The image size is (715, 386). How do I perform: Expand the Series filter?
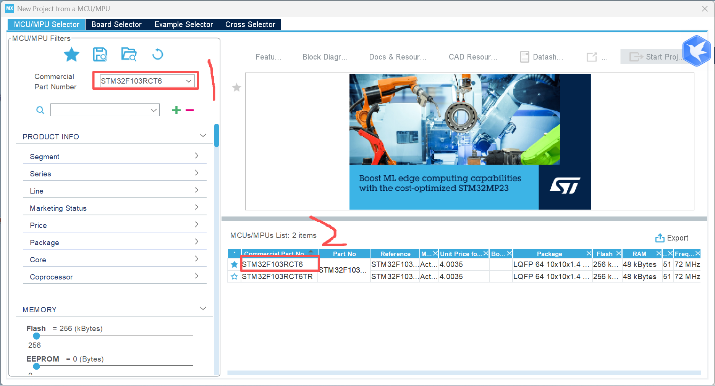click(x=196, y=173)
